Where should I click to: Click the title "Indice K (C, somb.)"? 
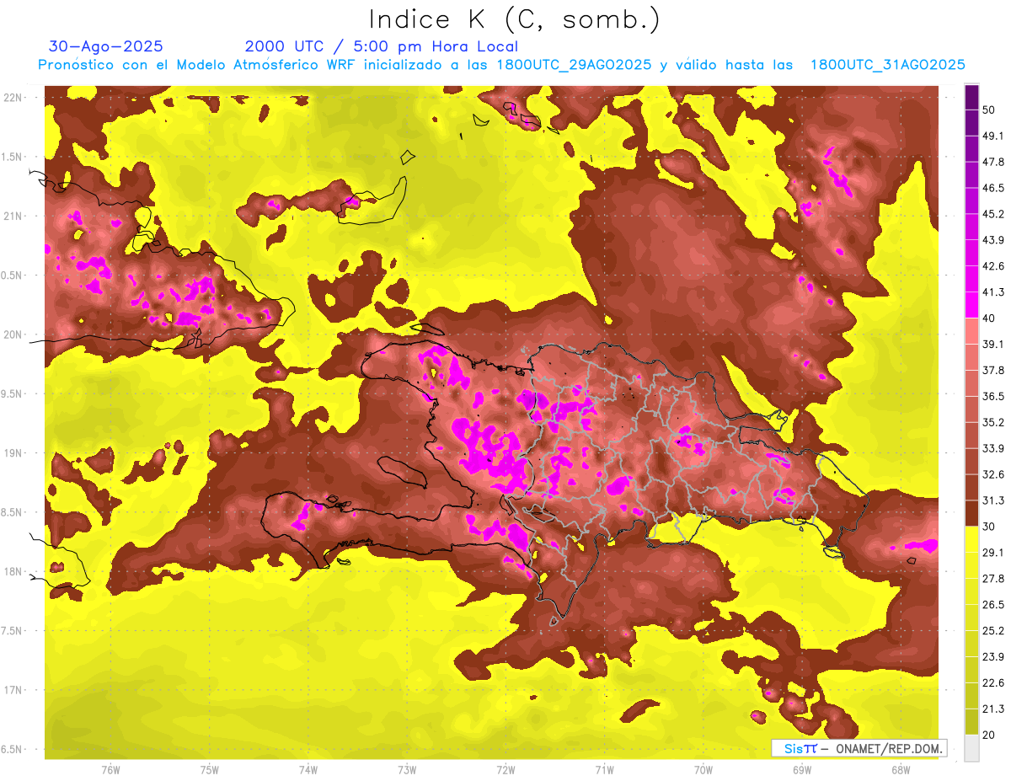pos(515,20)
